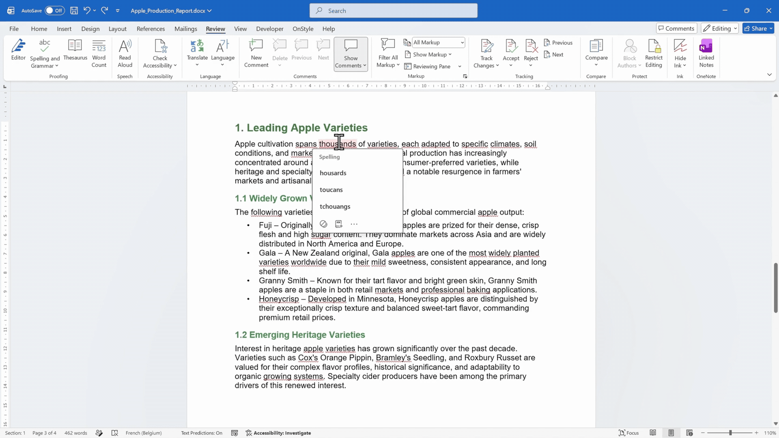Click the Share button
The width and height of the screenshot is (779, 438).
pyautogui.click(x=758, y=28)
